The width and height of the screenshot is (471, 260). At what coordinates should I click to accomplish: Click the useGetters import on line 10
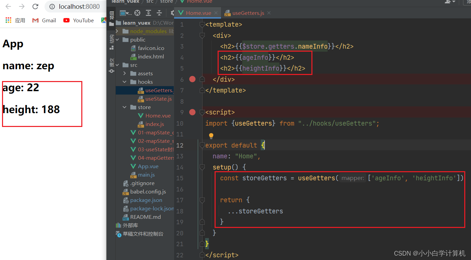(253, 123)
